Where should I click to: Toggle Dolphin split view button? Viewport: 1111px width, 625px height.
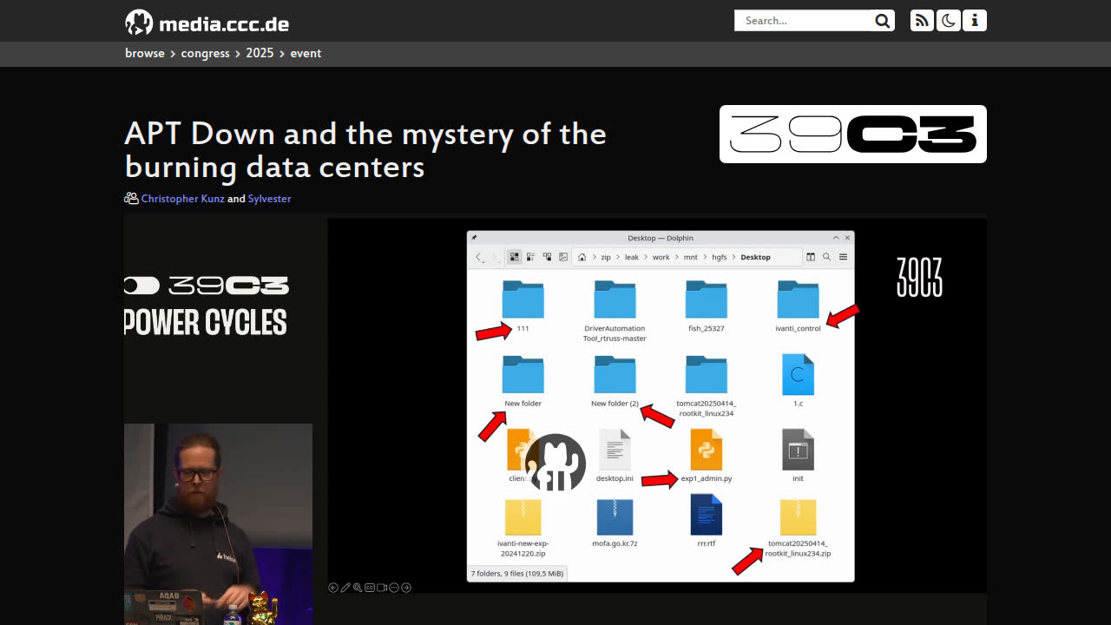(x=811, y=257)
